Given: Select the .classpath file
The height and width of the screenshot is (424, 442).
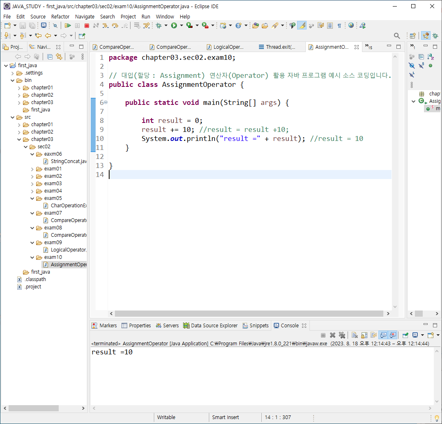Looking at the screenshot, I should 32,279.
